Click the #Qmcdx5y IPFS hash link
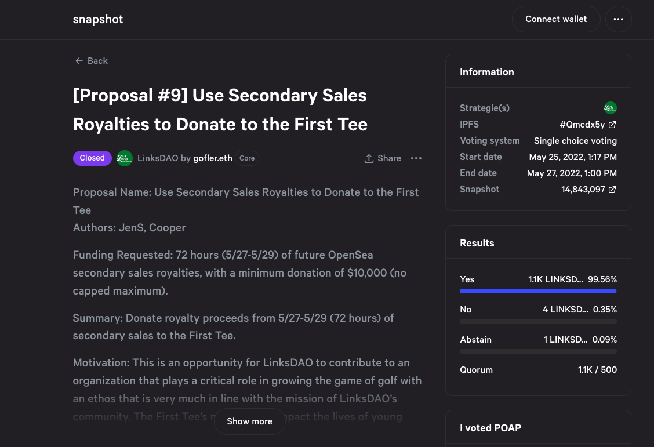The height and width of the screenshot is (447, 654). pyautogui.click(x=582, y=125)
